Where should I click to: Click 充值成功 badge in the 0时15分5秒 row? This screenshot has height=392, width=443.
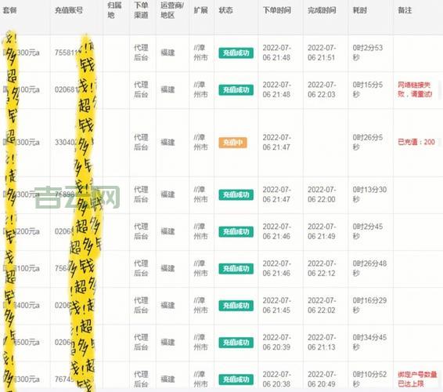click(x=236, y=90)
